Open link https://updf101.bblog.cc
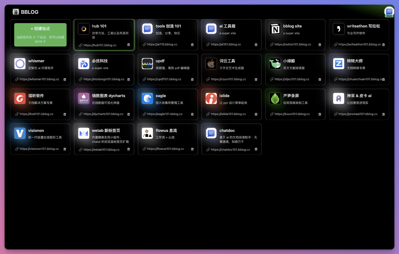Screen dimensions: 399x254 164,79
